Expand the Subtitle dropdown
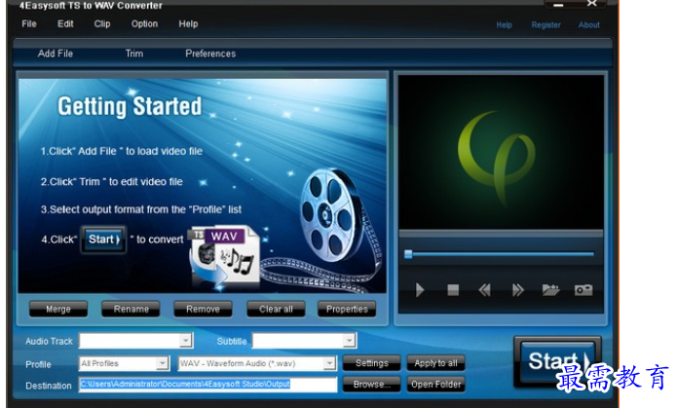 click(349, 341)
